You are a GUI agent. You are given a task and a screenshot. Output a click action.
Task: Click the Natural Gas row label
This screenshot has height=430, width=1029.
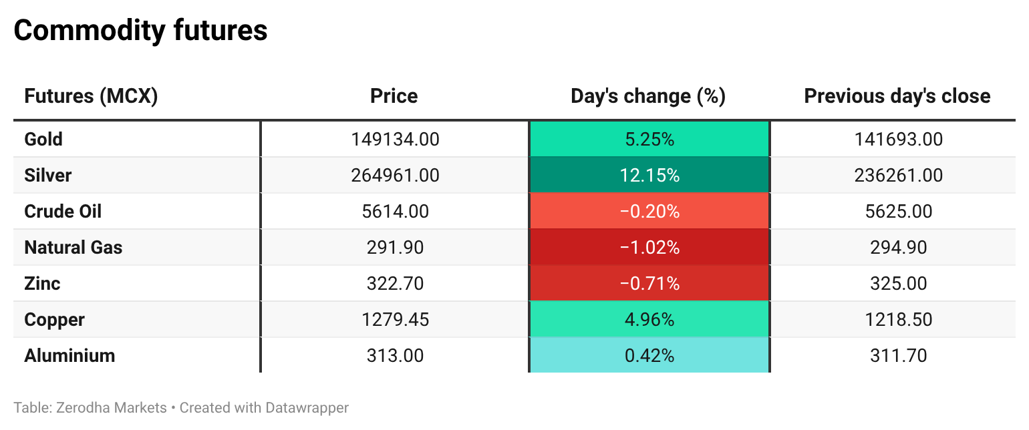pyautogui.click(x=73, y=248)
